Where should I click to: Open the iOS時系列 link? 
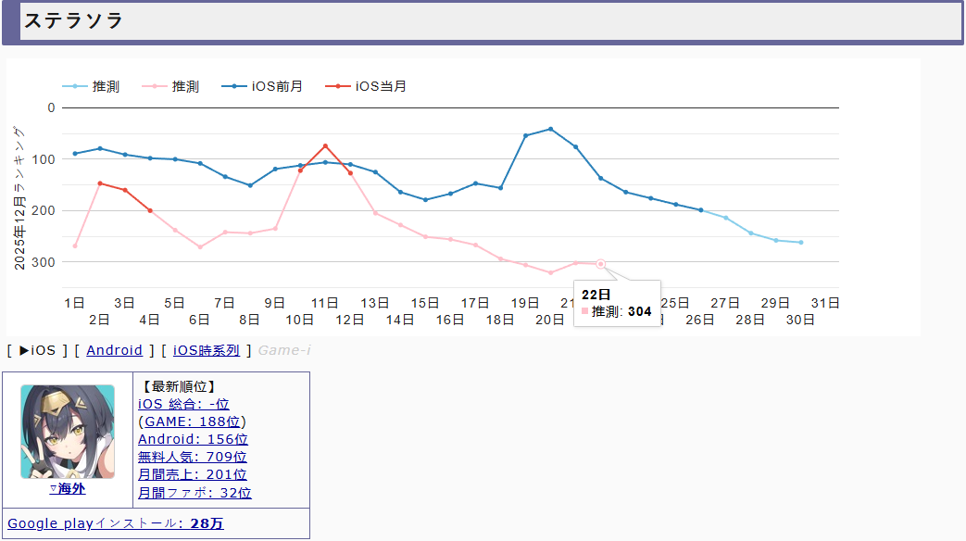206,350
